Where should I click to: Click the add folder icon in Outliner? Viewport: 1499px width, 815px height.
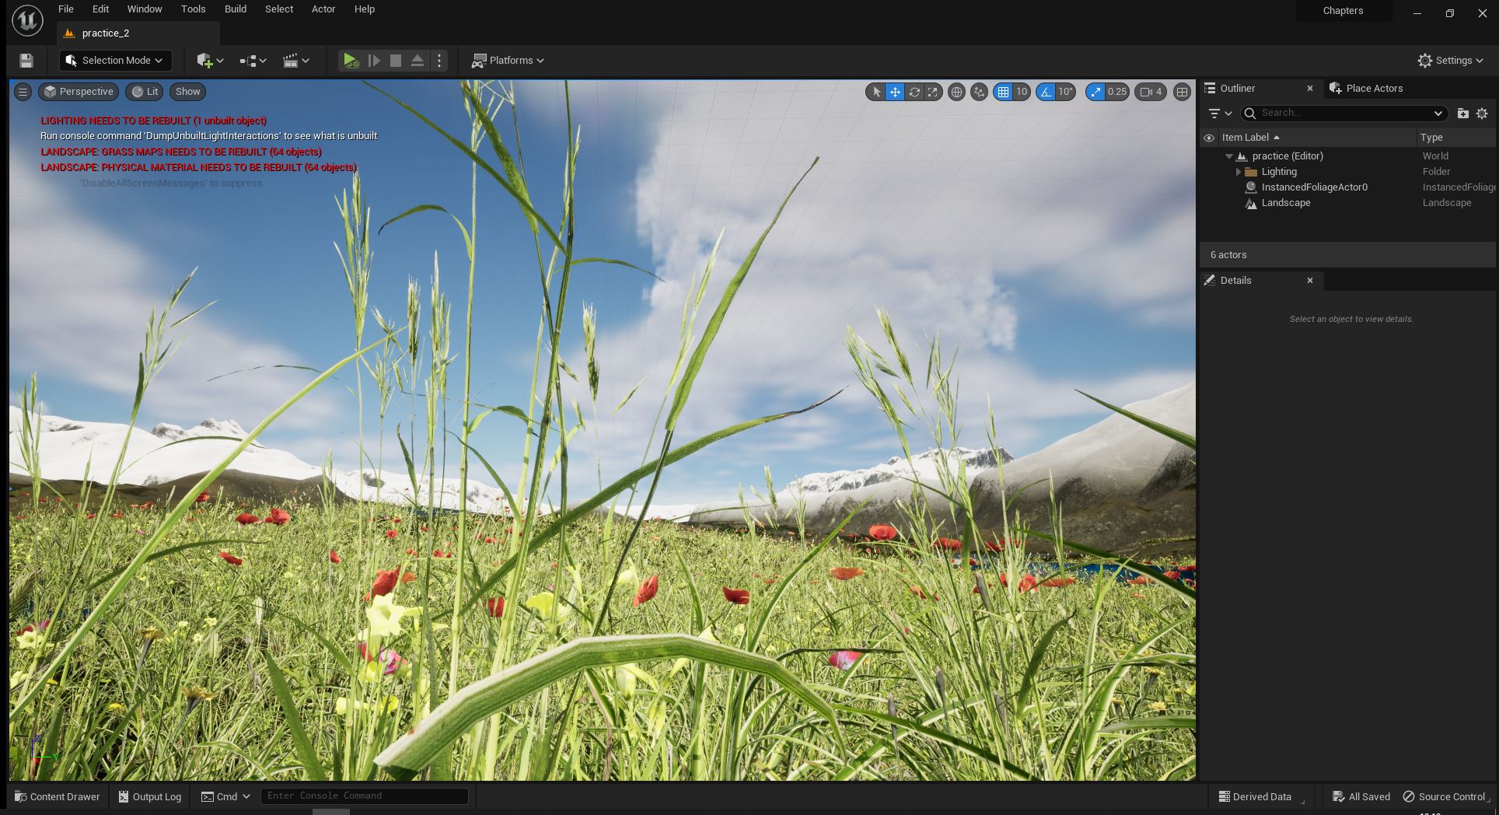click(1462, 114)
